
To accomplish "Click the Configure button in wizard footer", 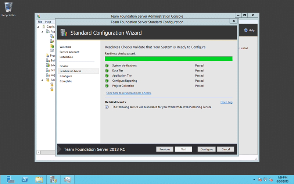I will 207,149.
